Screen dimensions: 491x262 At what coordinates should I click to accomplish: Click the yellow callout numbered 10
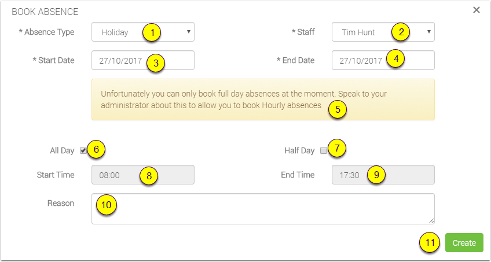107,205
